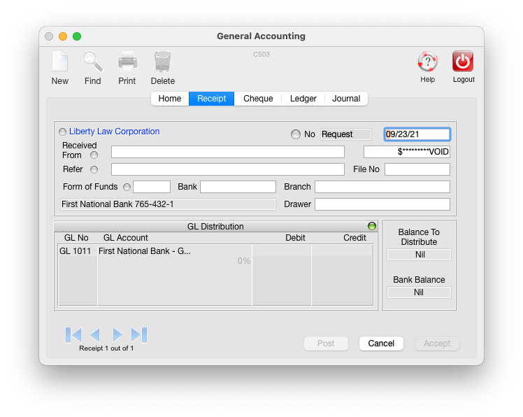This screenshot has height=417, width=523.
Task: Click the date field 09/23/21
Action: click(x=417, y=134)
